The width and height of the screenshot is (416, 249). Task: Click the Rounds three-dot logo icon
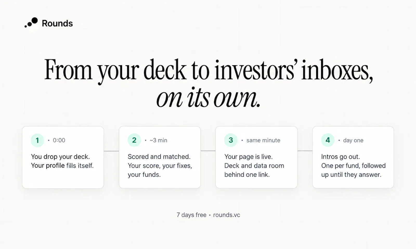[31, 23]
